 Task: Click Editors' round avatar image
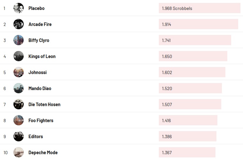(19, 136)
